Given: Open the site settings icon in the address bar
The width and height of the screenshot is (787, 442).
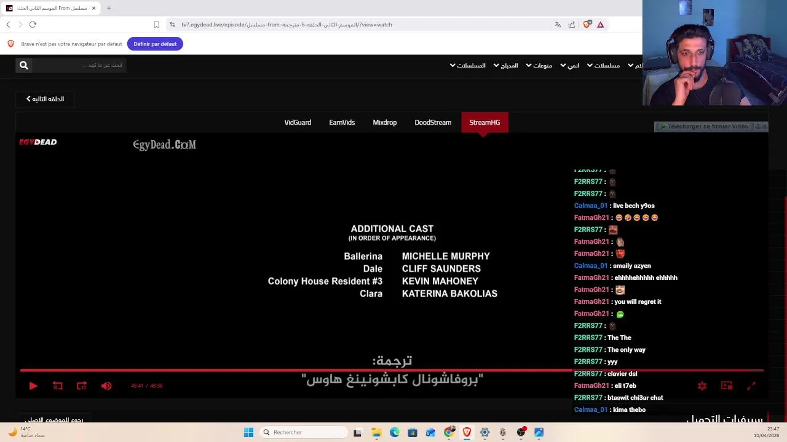Looking at the screenshot, I should pyautogui.click(x=172, y=25).
